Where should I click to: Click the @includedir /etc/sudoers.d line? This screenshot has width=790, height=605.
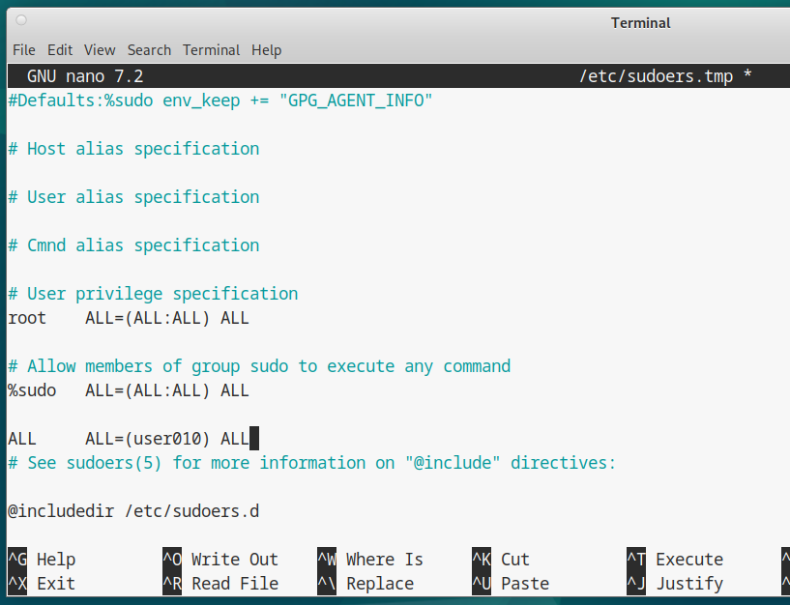[x=133, y=511]
